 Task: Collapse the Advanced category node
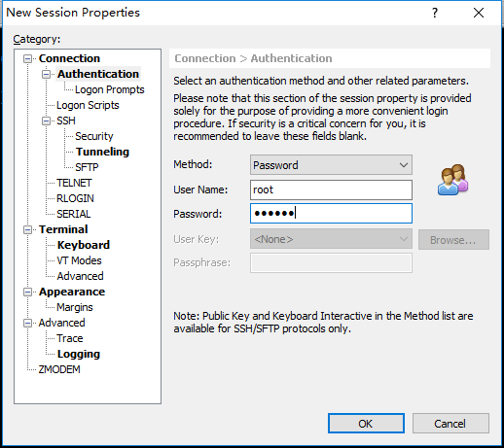pos(28,323)
